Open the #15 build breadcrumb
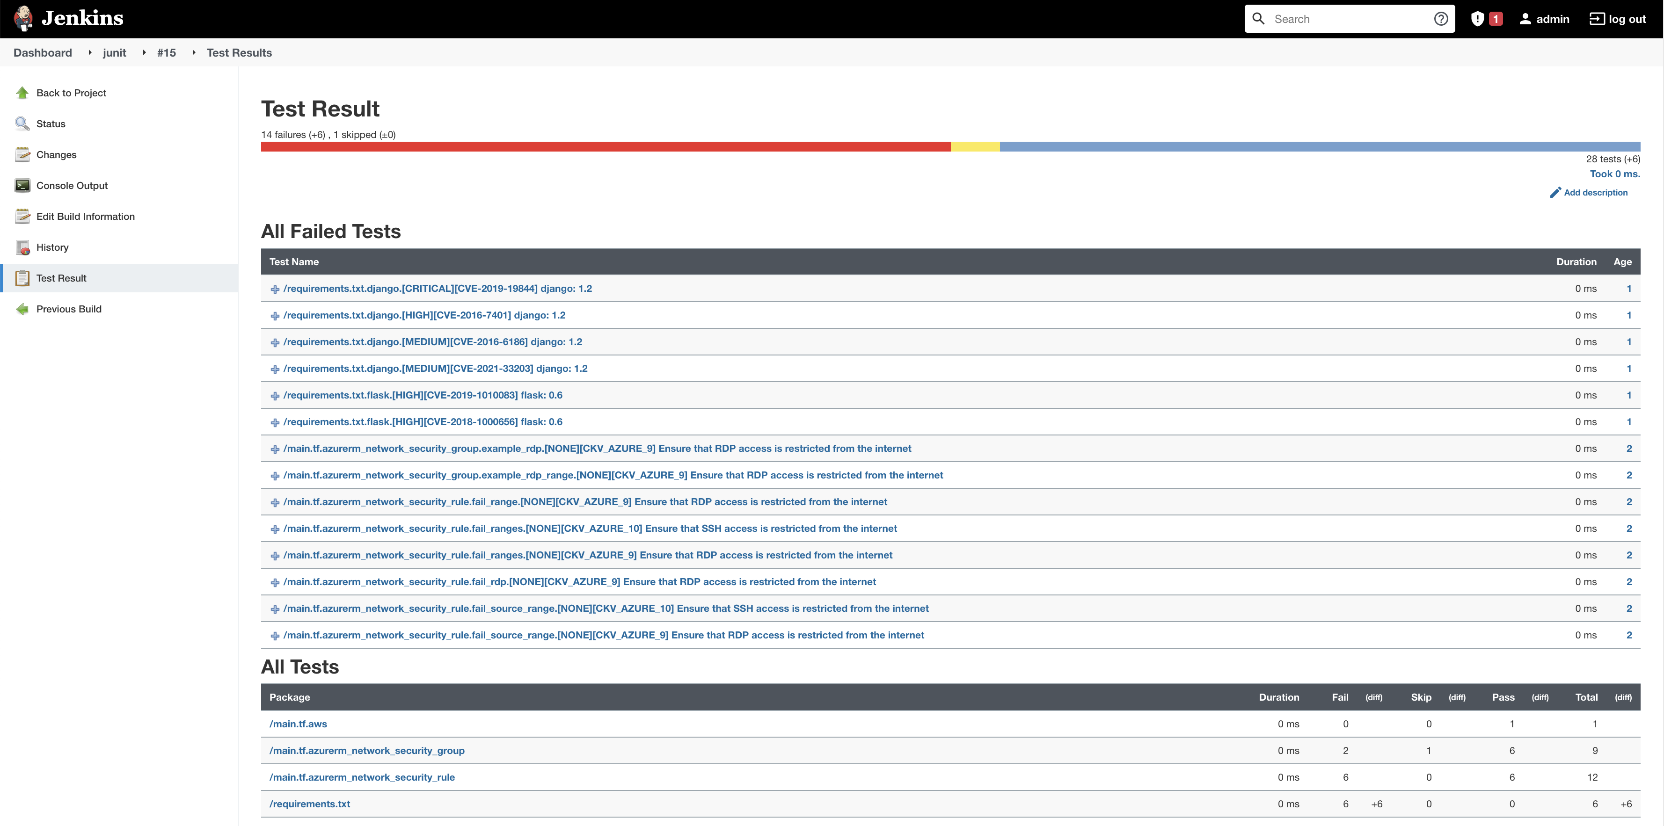This screenshot has height=826, width=1664. 167,53
